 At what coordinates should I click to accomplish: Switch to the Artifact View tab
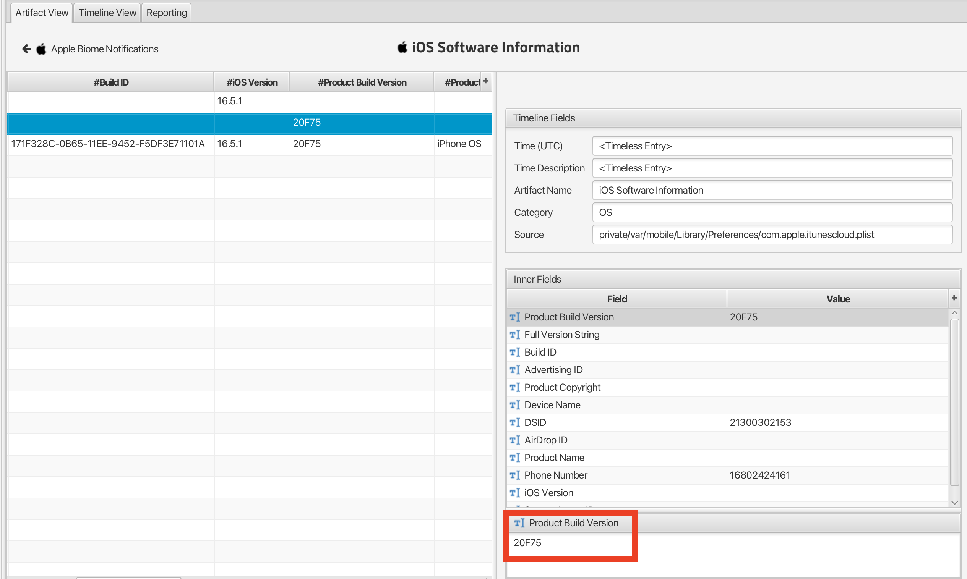click(41, 13)
